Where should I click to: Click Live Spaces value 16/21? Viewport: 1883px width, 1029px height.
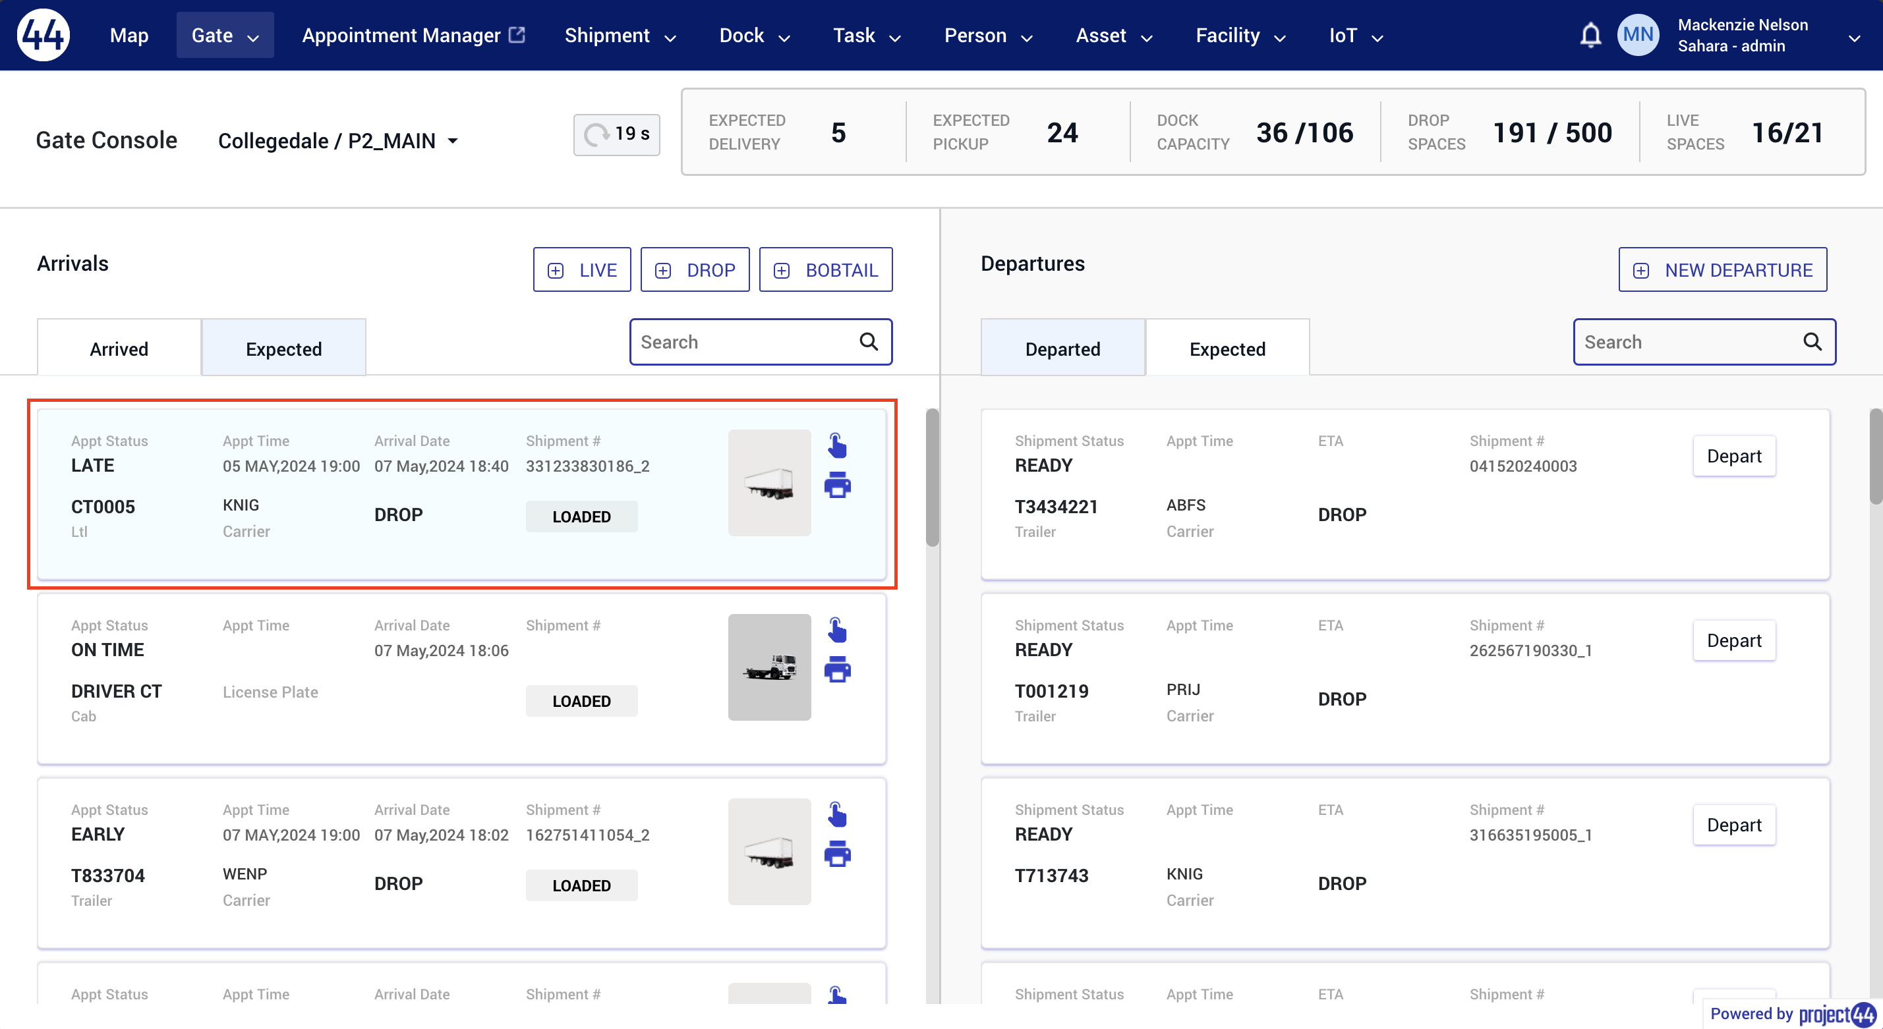click(x=1787, y=132)
